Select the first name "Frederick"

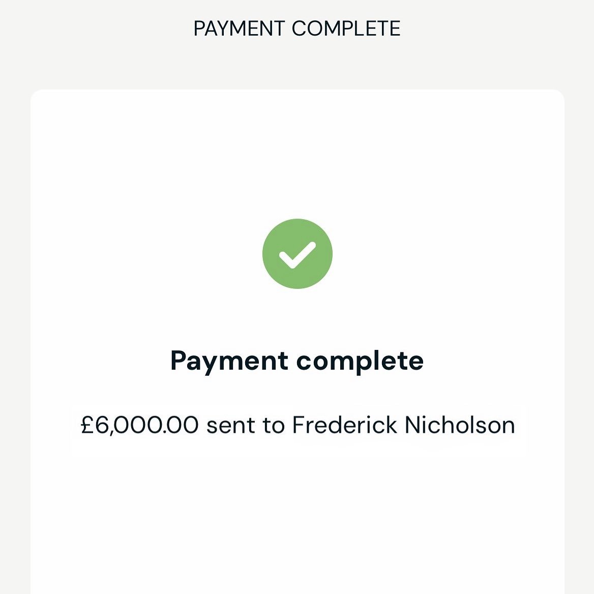click(345, 425)
